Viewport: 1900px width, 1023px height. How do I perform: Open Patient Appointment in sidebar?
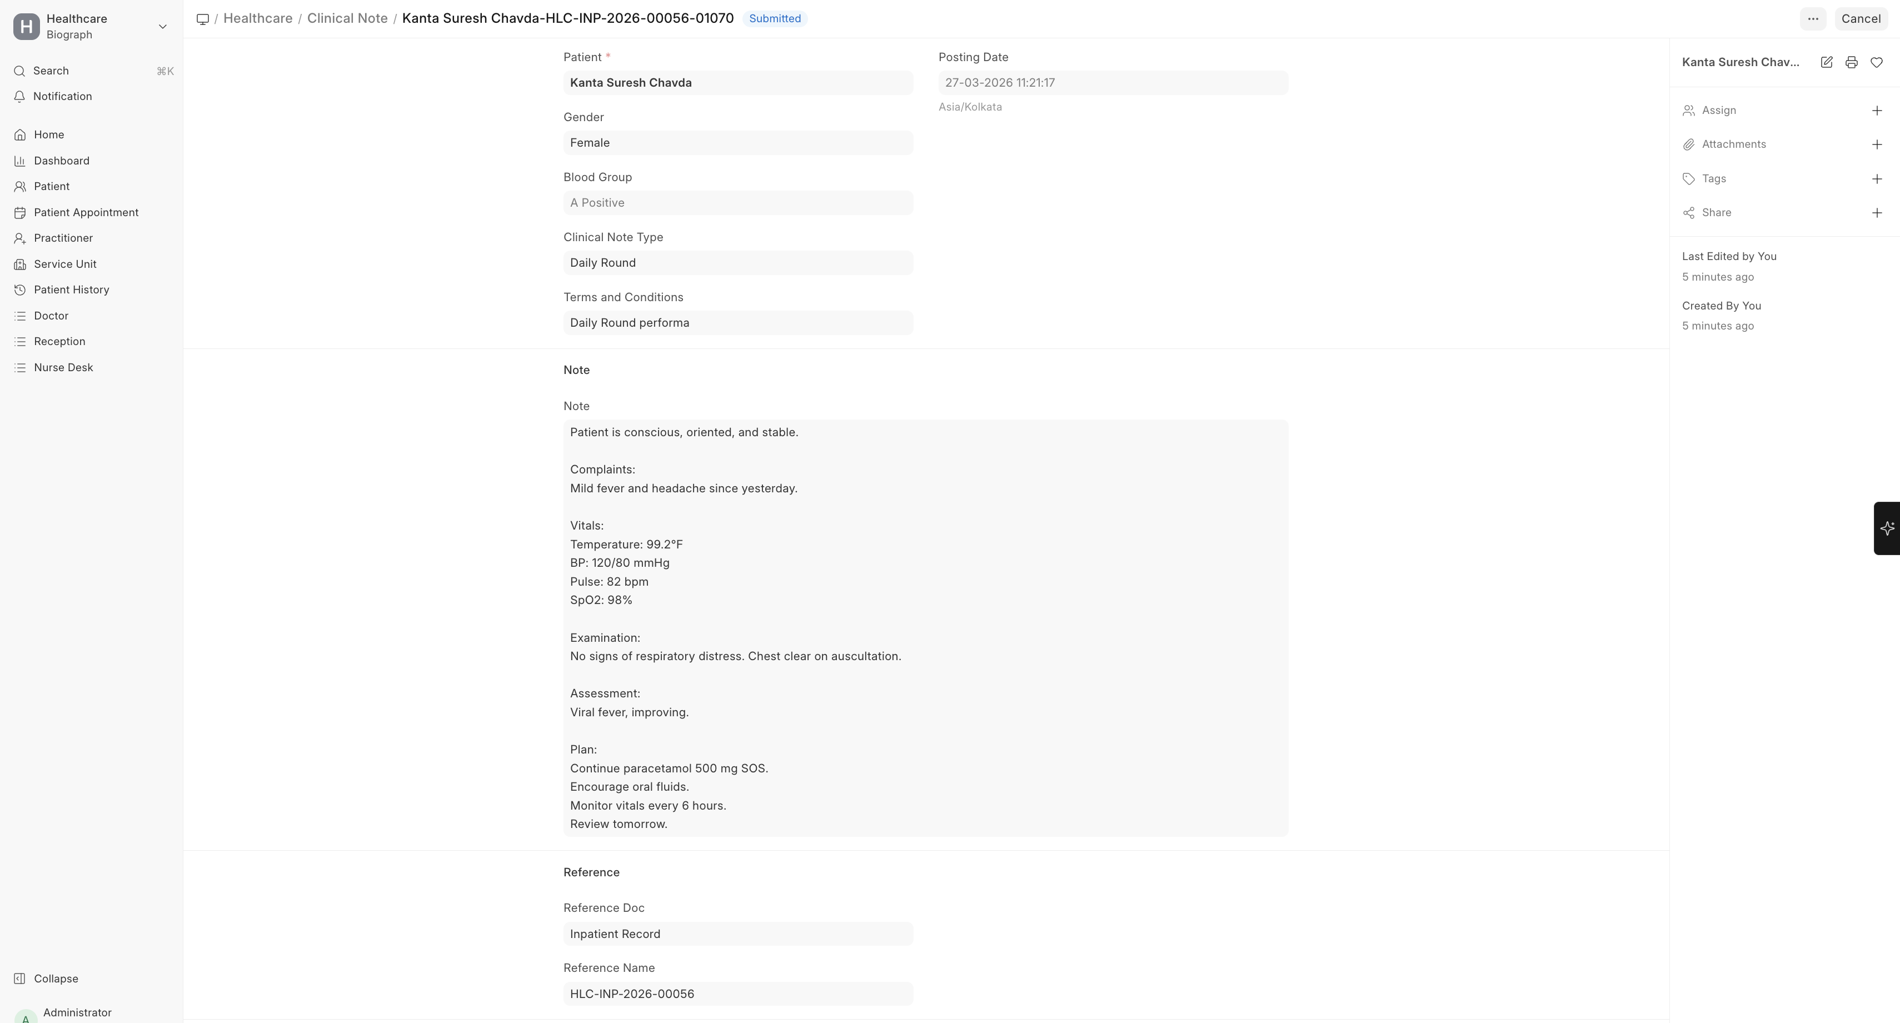tap(86, 212)
